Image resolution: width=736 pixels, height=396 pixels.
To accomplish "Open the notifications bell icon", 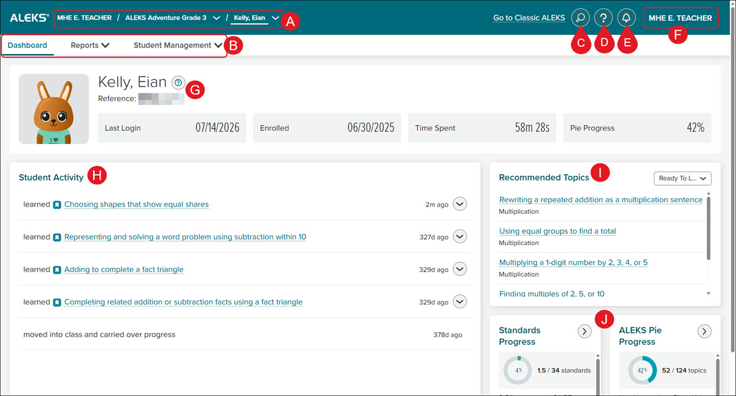I will click(626, 18).
